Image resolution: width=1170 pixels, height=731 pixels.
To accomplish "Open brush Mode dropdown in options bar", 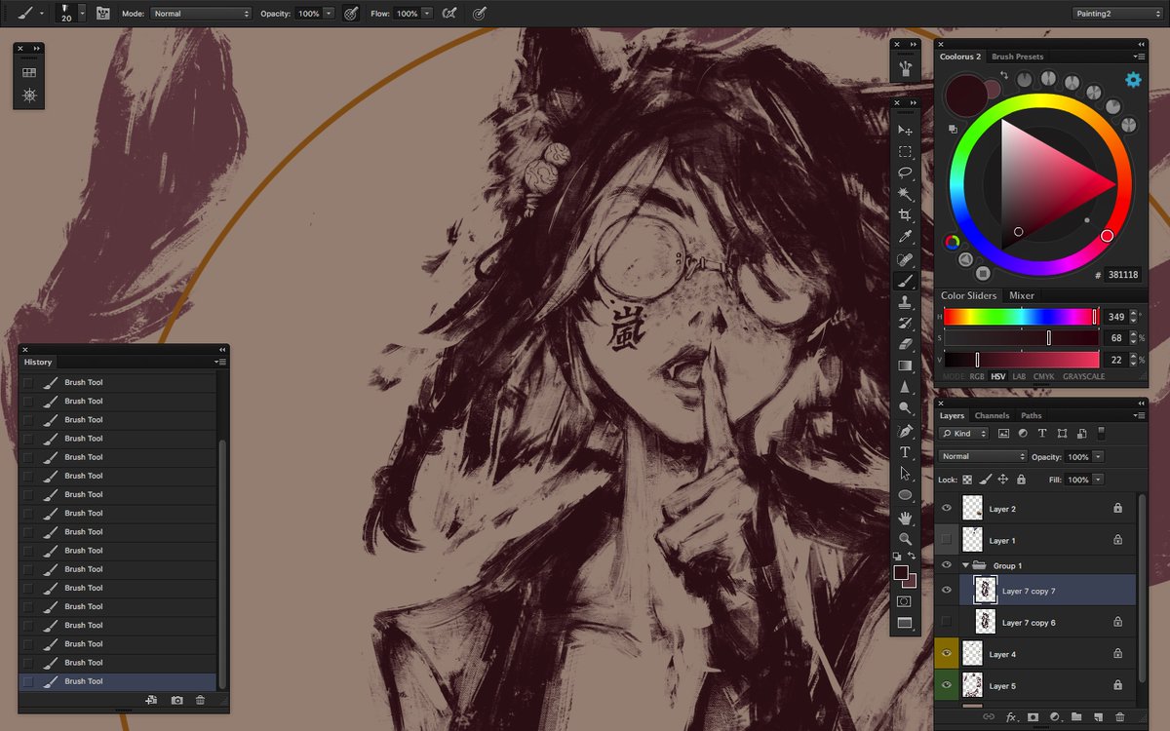I will tap(201, 14).
